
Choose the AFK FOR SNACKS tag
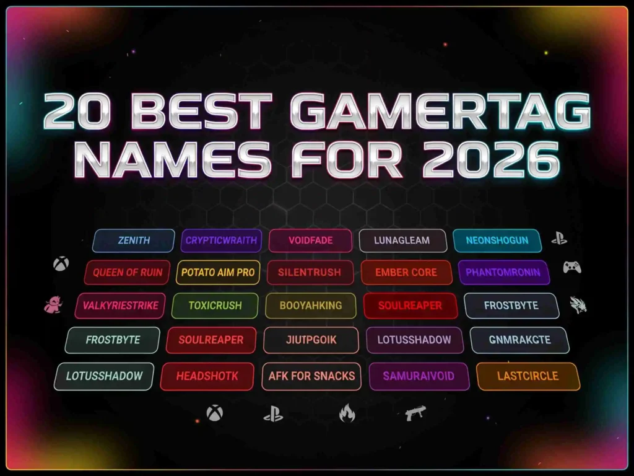[311, 376]
